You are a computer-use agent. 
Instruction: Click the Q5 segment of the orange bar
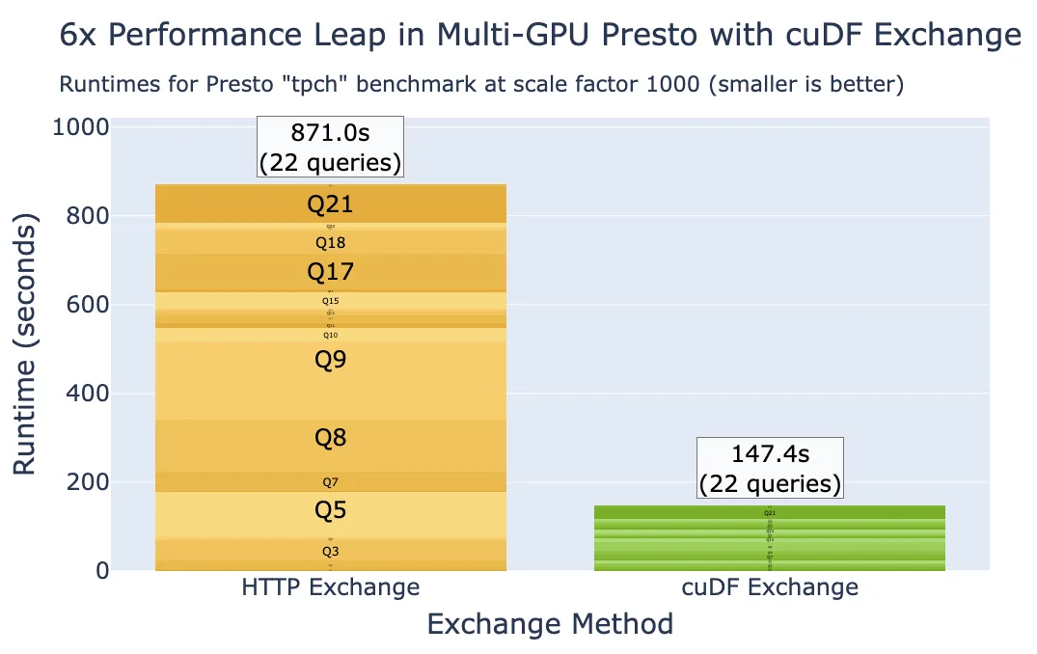[330, 510]
